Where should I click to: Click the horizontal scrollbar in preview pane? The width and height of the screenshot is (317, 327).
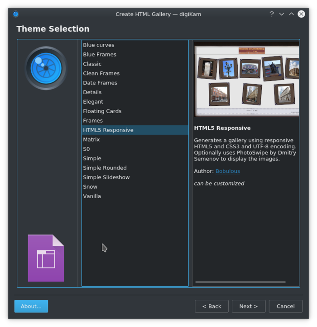point(240,282)
